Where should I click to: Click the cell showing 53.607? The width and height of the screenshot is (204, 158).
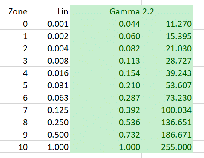click(167, 85)
